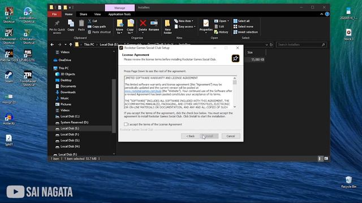Open Audacity desktop icon
Viewport: 362px width, 203px height.
[9, 119]
